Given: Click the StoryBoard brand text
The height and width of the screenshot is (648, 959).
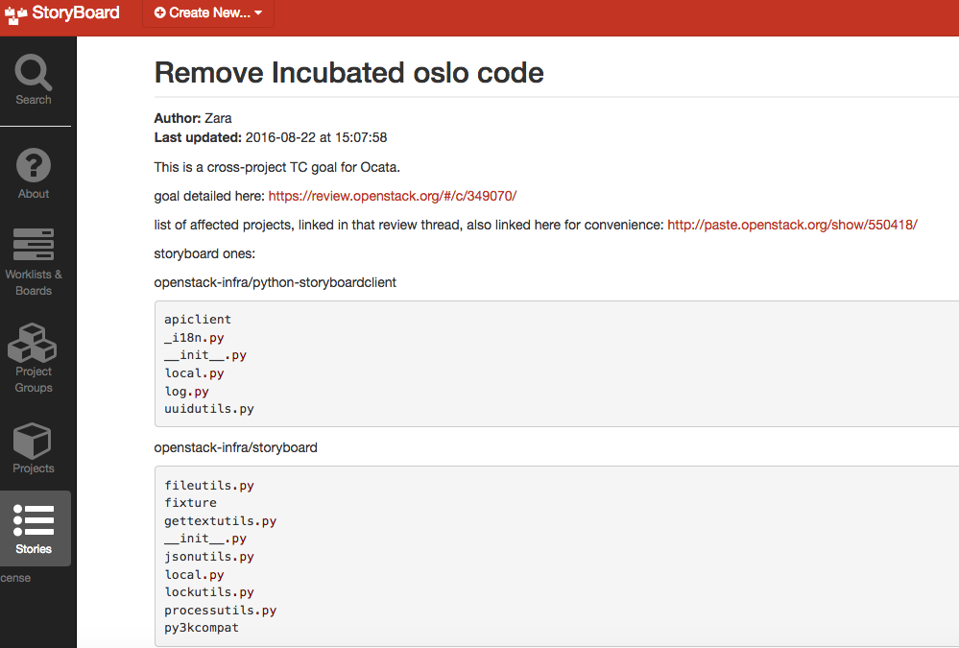Looking at the screenshot, I should (76, 13).
